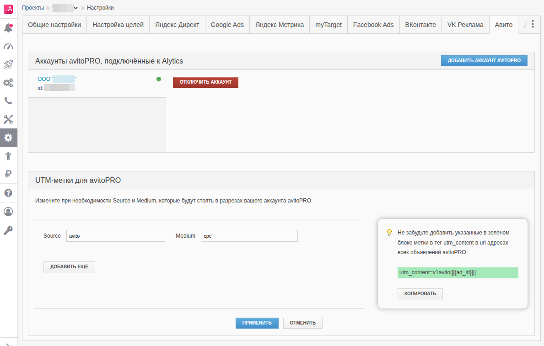544x346 pixels.
Task: Expand the sidebar with bottom arrow
Action: [8, 344]
